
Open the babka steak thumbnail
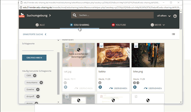(113, 55)
